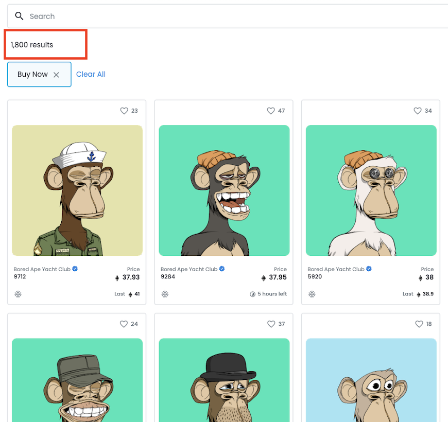
Task: Click the search magnifier icon
Action: tap(20, 16)
